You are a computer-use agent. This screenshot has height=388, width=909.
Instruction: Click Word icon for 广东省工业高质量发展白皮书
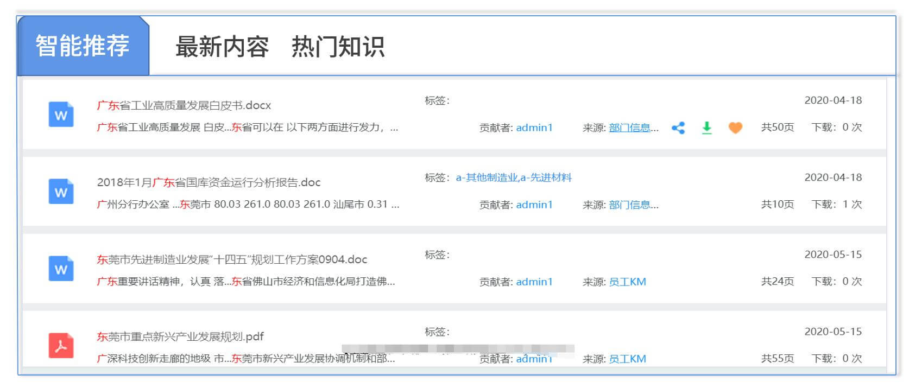[61, 115]
